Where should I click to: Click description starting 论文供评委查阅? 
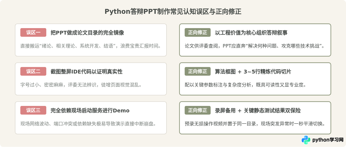(255, 46)
